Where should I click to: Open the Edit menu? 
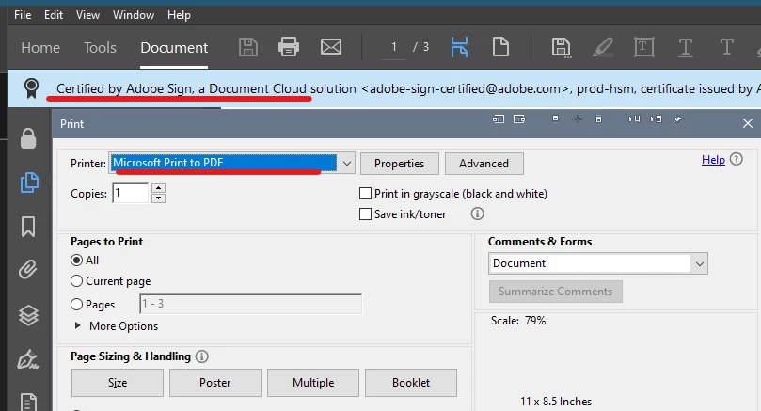[54, 15]
